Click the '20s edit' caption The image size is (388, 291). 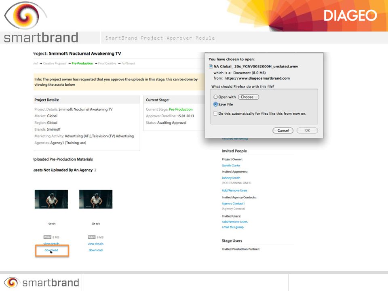point(96,224)
